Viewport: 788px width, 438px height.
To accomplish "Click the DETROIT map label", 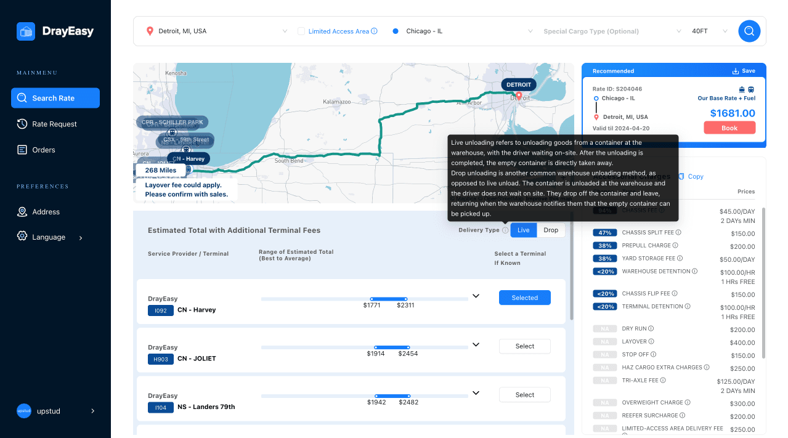I will coord(519,84).
